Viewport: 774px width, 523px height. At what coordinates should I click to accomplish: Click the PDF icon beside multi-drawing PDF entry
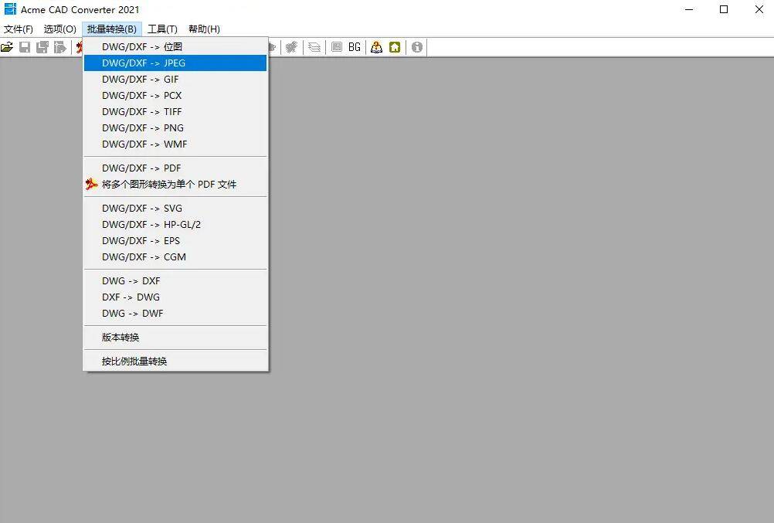(x=92, y=185)
